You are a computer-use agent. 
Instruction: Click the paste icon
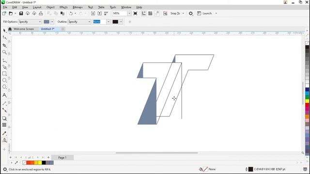62,14
